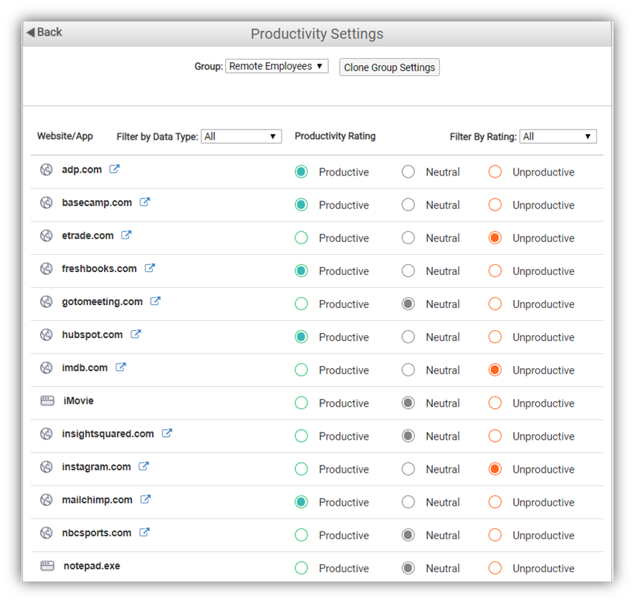Click the notepad.exe app name
This screenshot has width=635, height=603.
pos(92,566)
